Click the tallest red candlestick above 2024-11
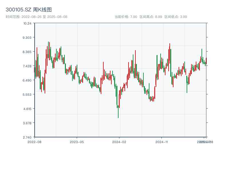The width and height of the screenshot is (229, 171). coord(169,53)
